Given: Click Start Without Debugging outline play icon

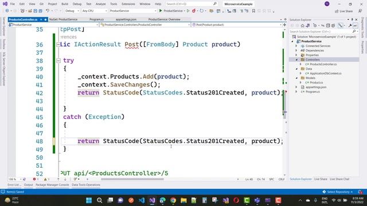Looking at the screenshot, I should click(x=188, y=11).
